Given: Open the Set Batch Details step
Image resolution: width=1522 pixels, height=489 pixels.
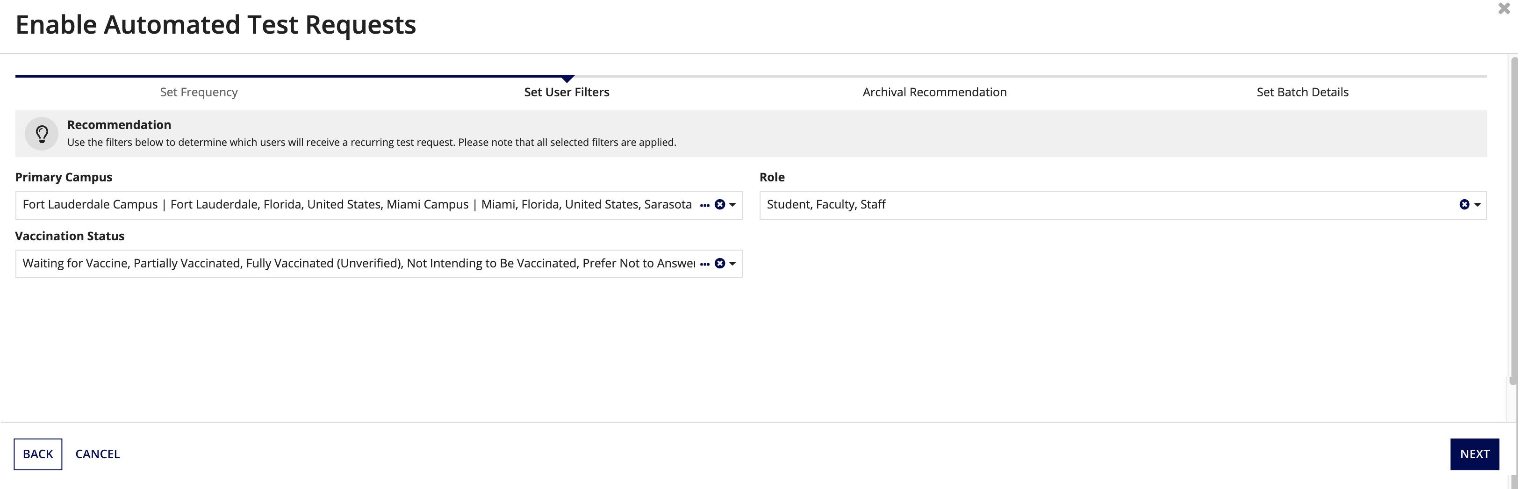Looking at the screenshot, I should 1302,92.
